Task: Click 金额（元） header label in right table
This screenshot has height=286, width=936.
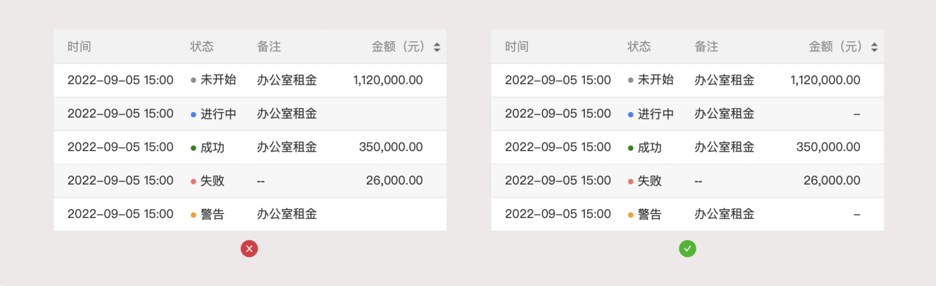Action: [x=835, y=47]
